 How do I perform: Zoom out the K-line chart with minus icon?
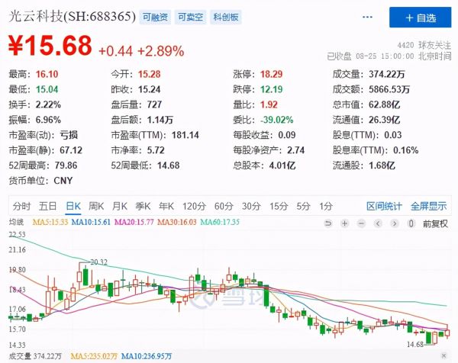tap(361, 223)
